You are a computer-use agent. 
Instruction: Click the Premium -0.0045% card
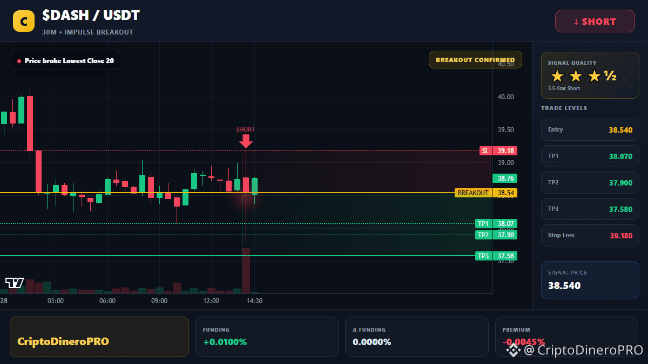point(567,336)
